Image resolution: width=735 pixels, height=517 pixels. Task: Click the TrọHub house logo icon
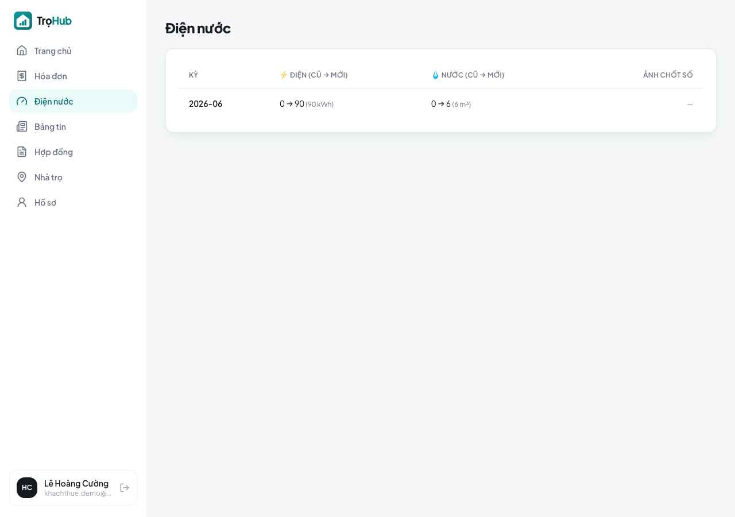[x=23, y=21]
